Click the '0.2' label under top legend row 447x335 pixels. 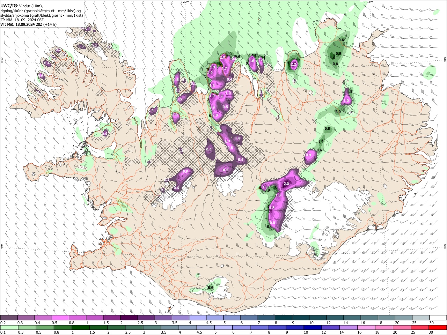[3, 323]
